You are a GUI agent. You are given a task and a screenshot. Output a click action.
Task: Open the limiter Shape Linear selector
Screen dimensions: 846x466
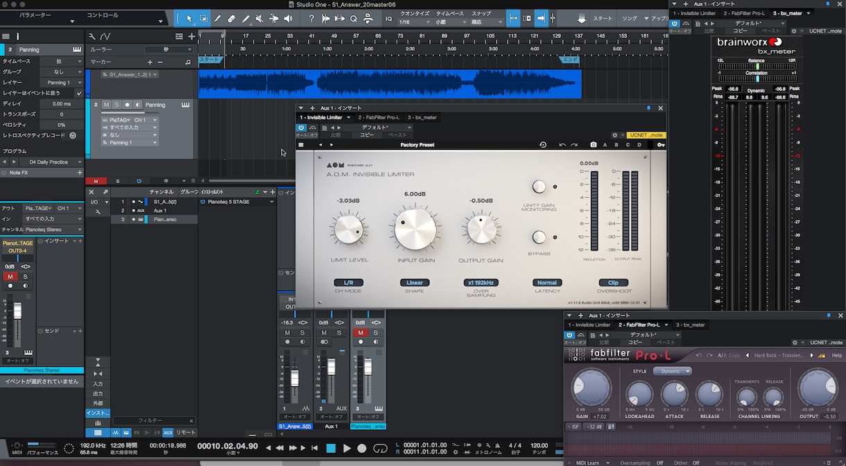coord(415,283)
